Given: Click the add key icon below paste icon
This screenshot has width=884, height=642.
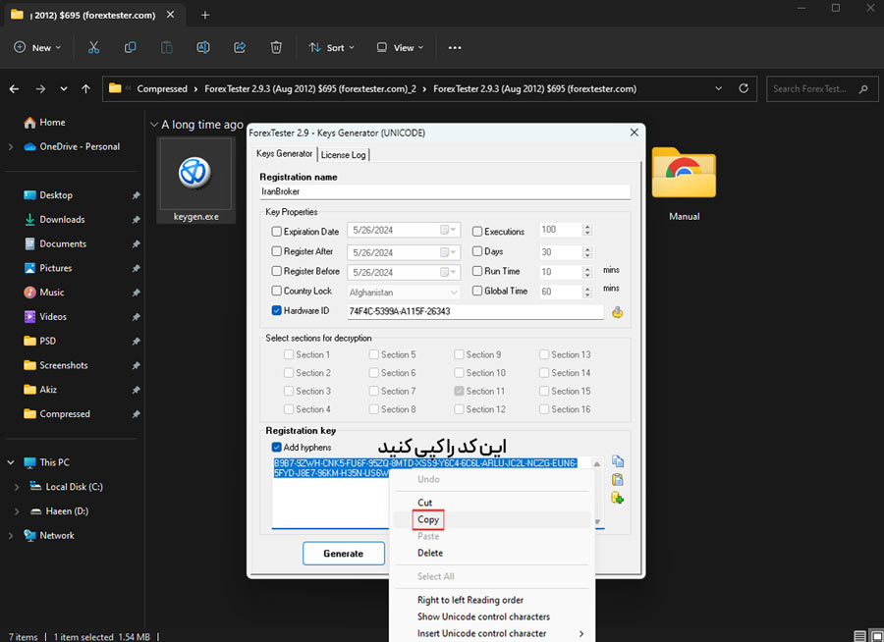Looking at the screenshot, I should pos(618,498).
